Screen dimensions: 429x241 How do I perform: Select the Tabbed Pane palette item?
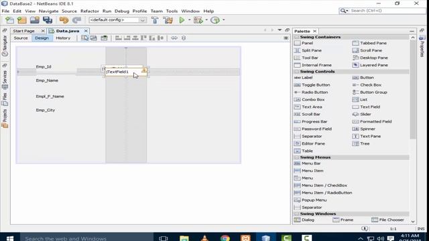tap(369, 43)
